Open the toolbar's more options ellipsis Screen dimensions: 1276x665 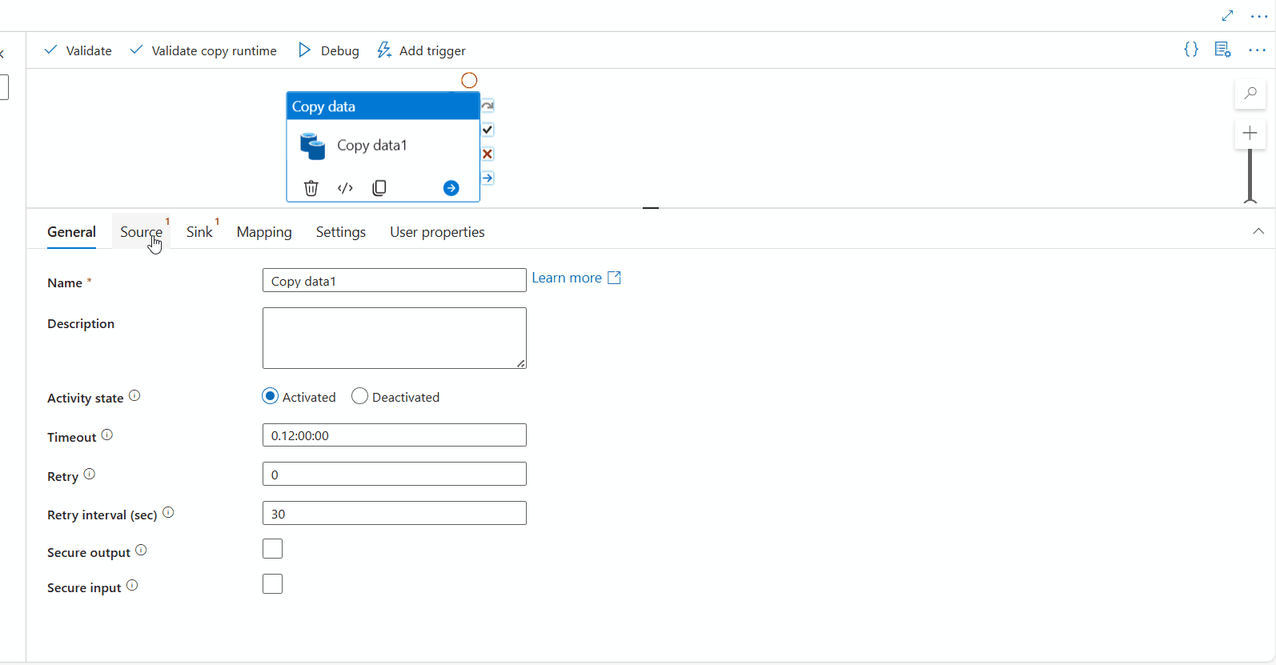click(x=1257, y=50)
